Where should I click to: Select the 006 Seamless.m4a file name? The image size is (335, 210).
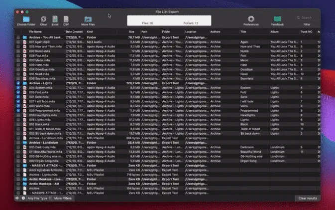tap(42, 78)
